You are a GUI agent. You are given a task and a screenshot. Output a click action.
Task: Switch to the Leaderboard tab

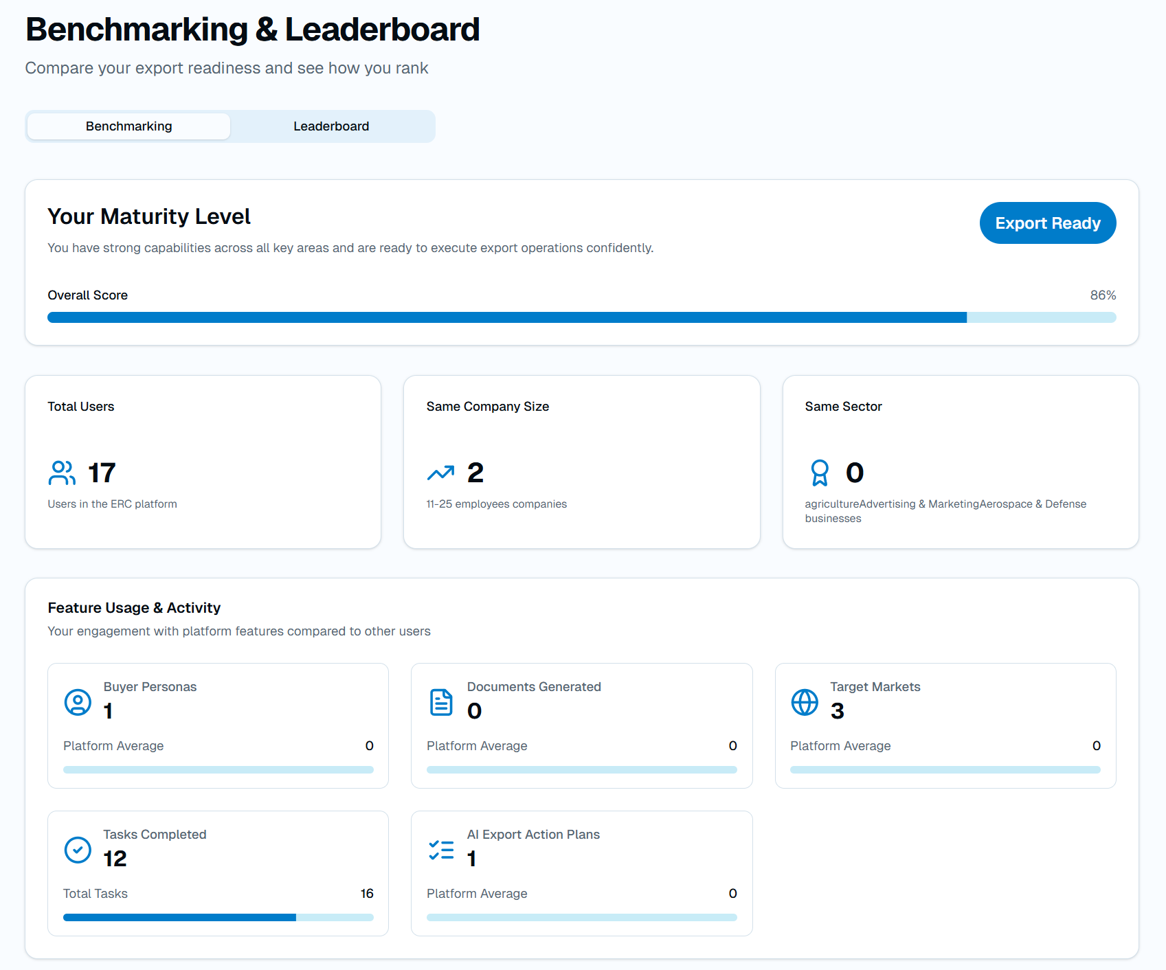[x=331, y=126]
